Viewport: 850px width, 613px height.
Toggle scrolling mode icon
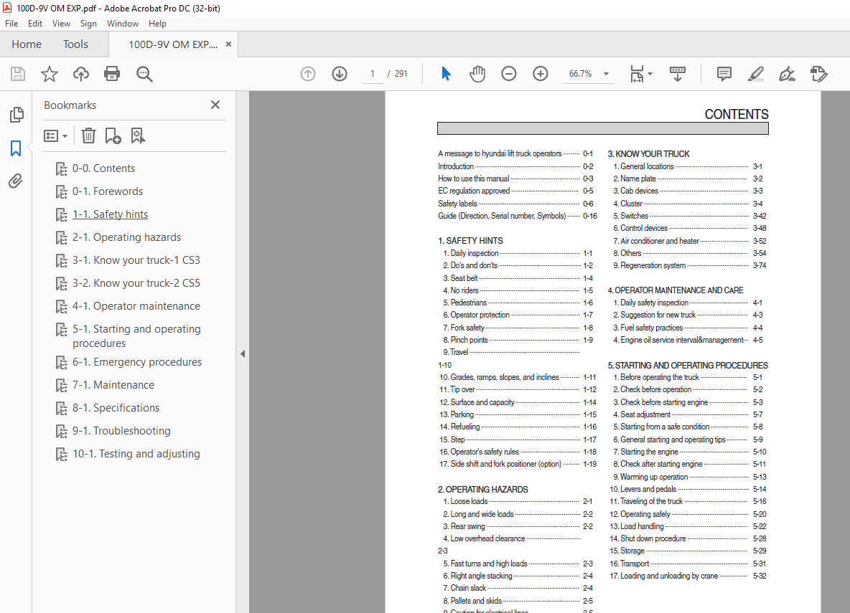(678, 74)
